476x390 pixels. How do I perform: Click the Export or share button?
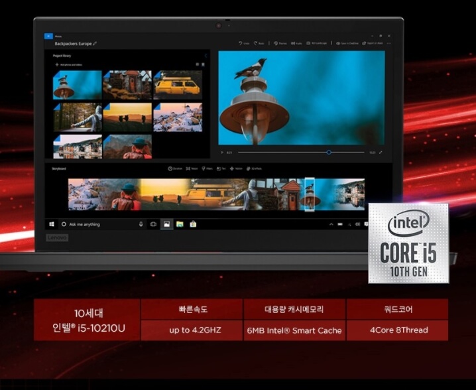point(373,43)
